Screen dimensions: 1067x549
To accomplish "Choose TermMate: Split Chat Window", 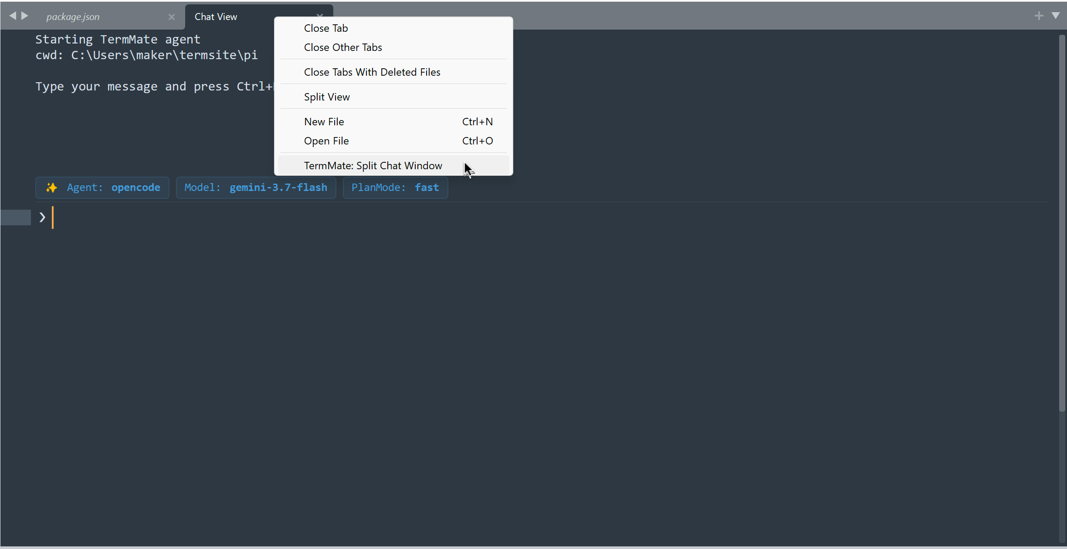I will pos(393,166).
